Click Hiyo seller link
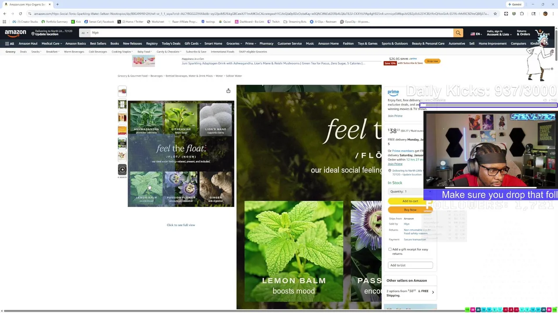 pyautogui.click(x=406, y=224)
